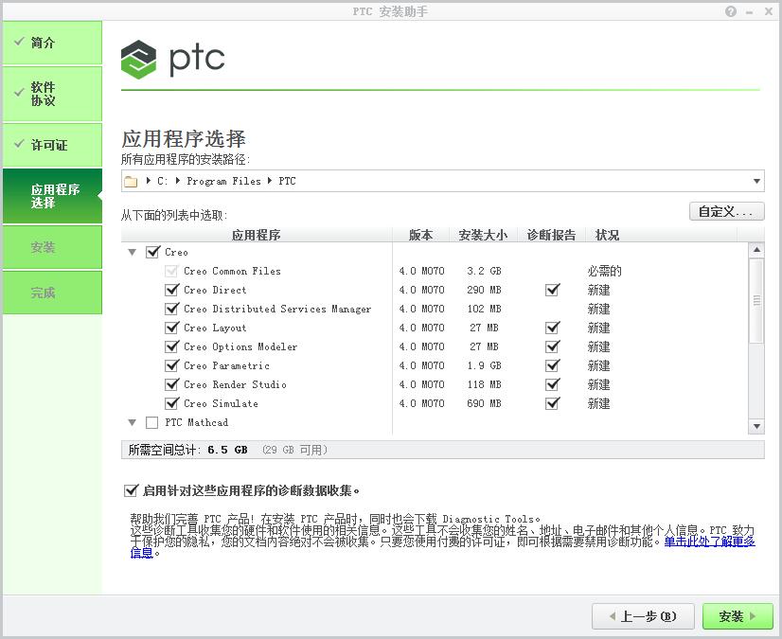The image size is (782, 639).
Task: Collapse the Creo tree group
Action: (133, 253)
